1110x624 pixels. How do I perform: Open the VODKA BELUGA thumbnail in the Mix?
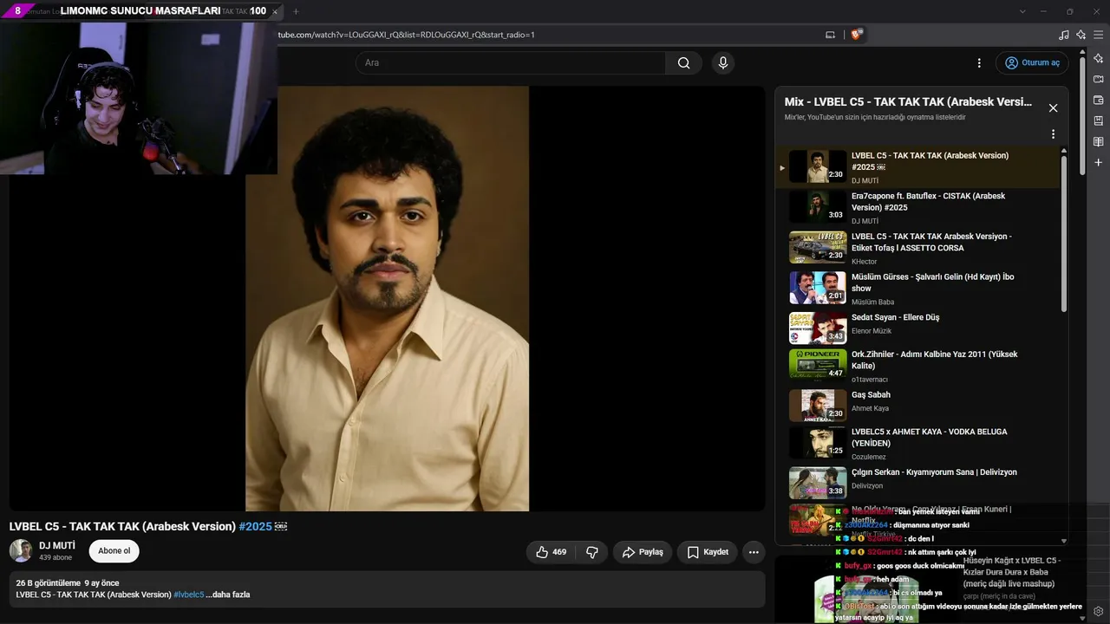(818, 442)
